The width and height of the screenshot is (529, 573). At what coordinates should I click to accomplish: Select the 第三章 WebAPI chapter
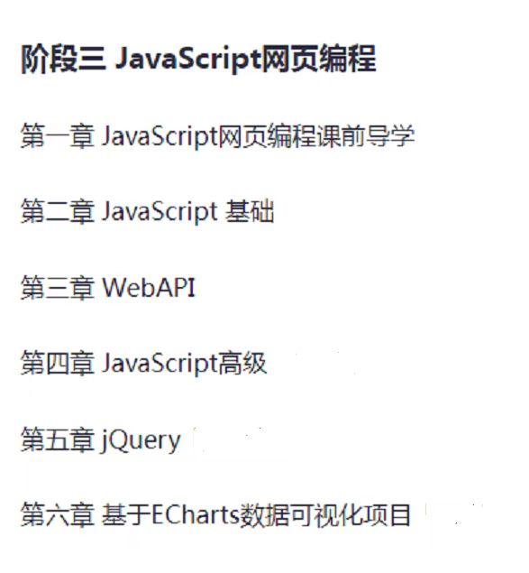(108, 288)
